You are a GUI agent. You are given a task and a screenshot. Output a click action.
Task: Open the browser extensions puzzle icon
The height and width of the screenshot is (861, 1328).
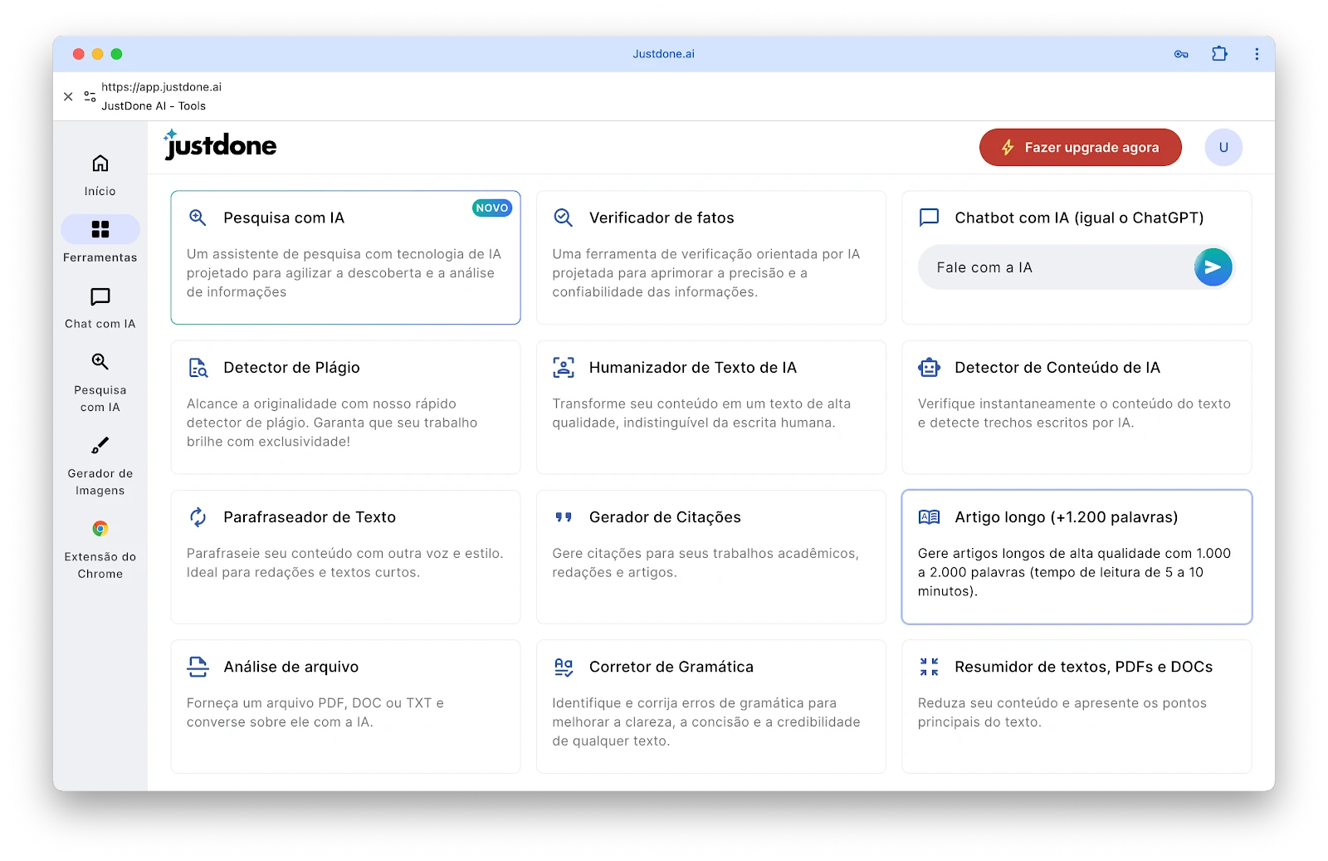click(1219, 53)
